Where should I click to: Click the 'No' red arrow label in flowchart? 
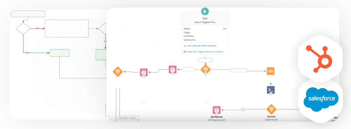38,28
